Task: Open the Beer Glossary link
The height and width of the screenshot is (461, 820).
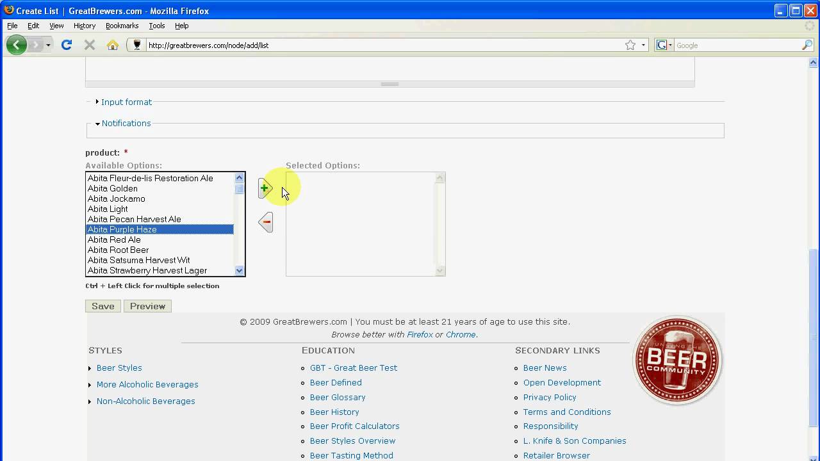Action: coord(338,397)
